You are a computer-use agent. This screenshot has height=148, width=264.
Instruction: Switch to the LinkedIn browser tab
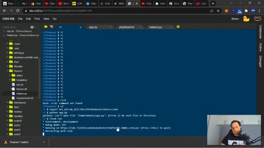(x=91, y=4)
